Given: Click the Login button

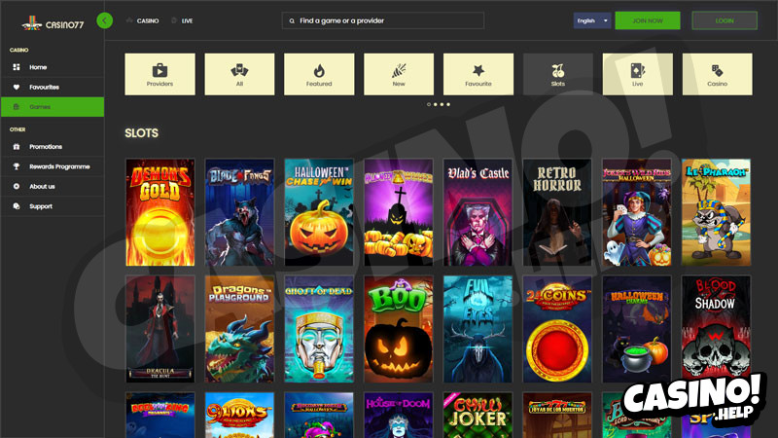Looking at the screenshot, I should [x=725, y=20].
